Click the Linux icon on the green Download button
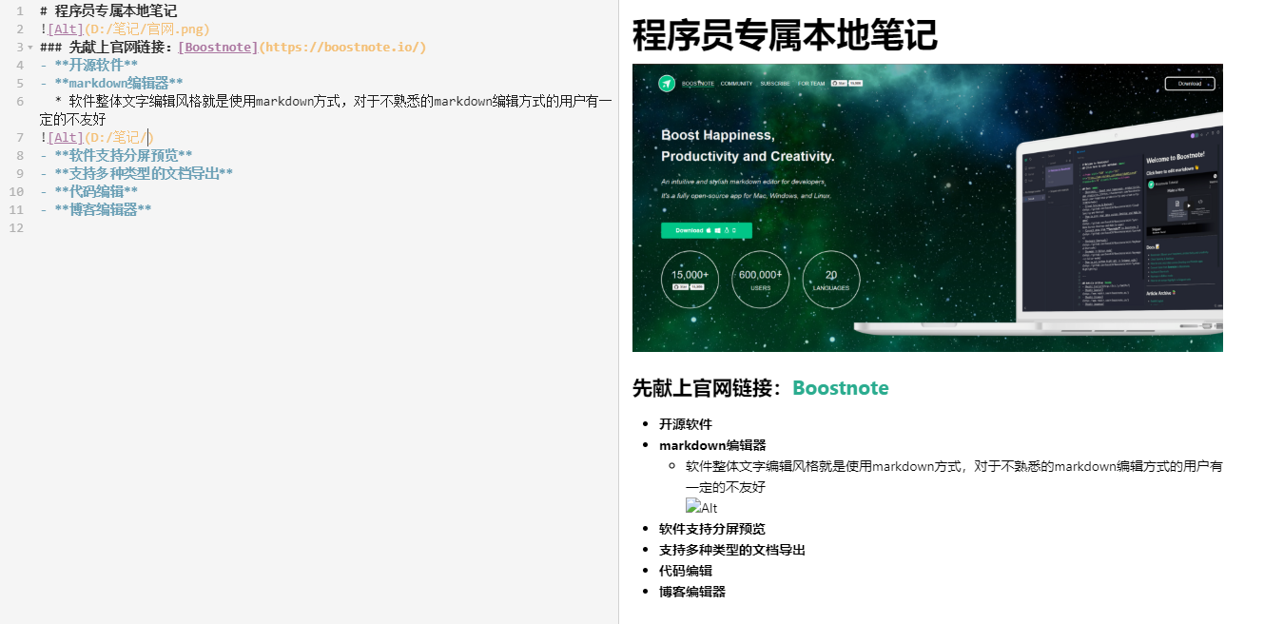 coord(726,230)
